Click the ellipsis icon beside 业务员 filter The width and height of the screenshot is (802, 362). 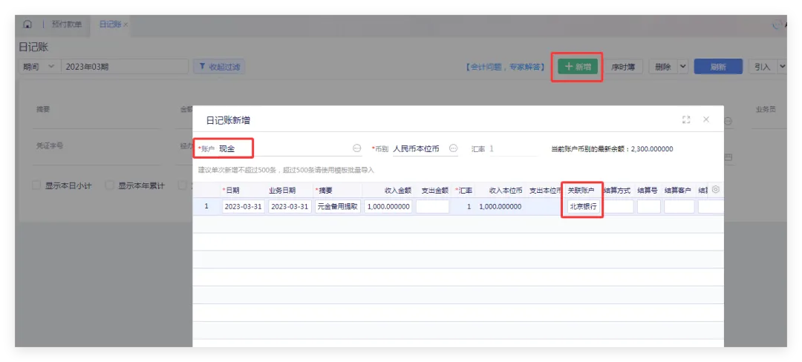point(728,122)
